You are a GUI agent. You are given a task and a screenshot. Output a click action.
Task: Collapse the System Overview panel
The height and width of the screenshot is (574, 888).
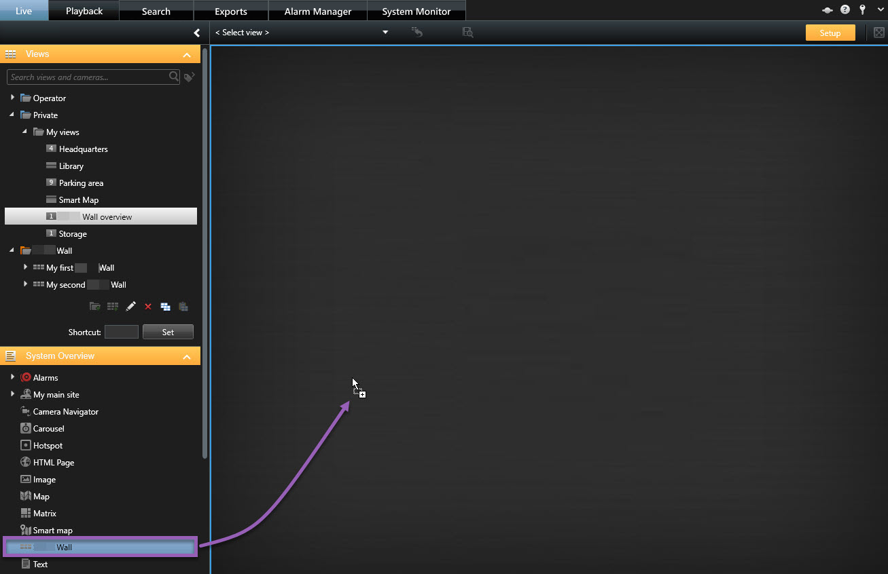tap(187, 356)
